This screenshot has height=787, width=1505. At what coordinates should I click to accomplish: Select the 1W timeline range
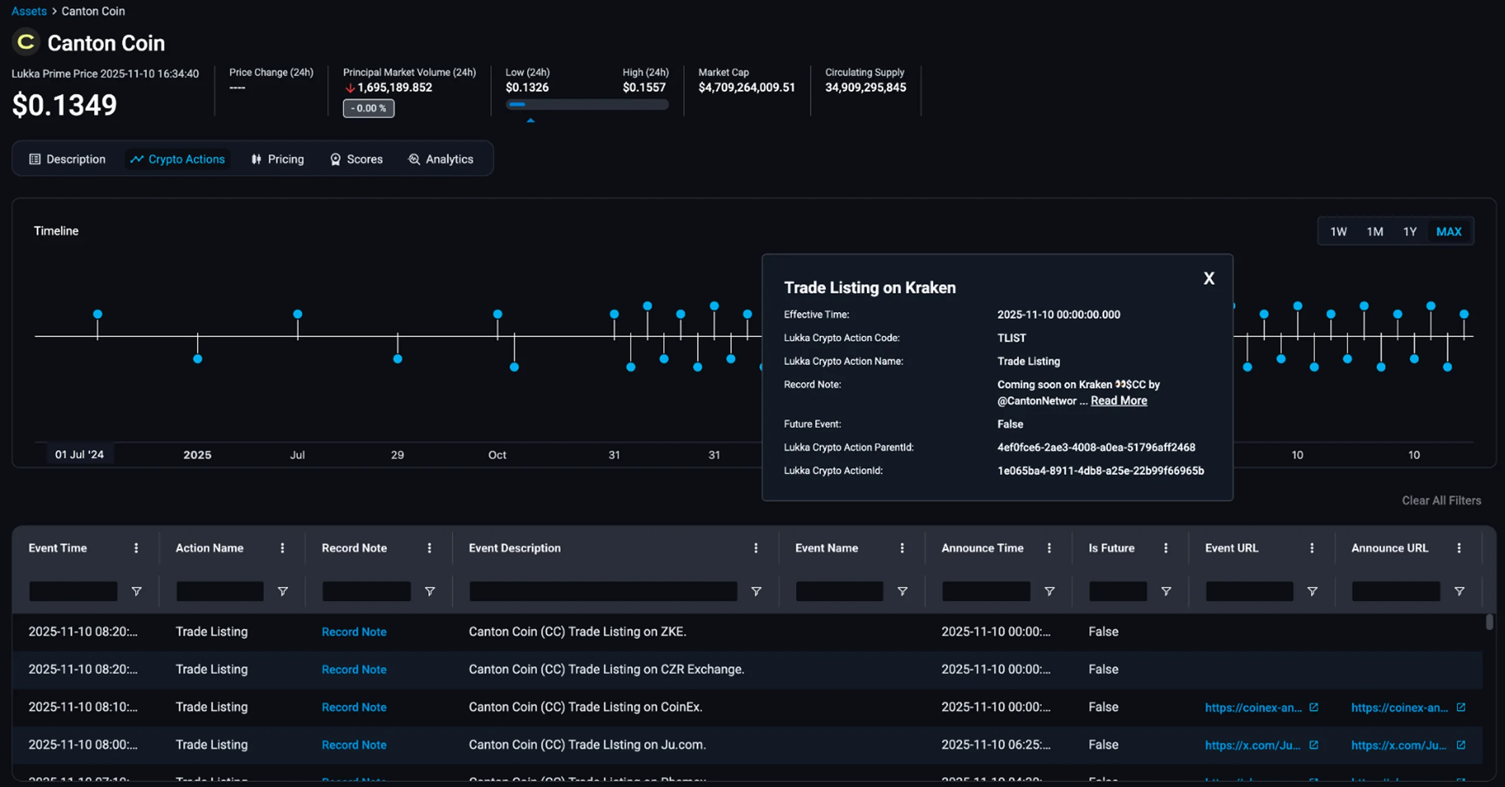pyautogui.click(x=1339, y=232)
